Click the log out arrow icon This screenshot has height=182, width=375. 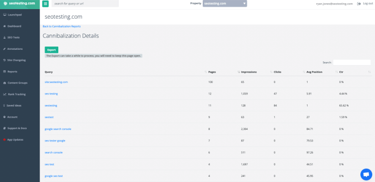coord(359,4)
